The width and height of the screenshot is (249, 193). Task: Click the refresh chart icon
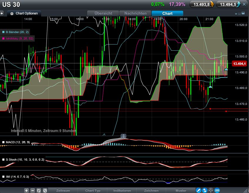pos(39,190)
